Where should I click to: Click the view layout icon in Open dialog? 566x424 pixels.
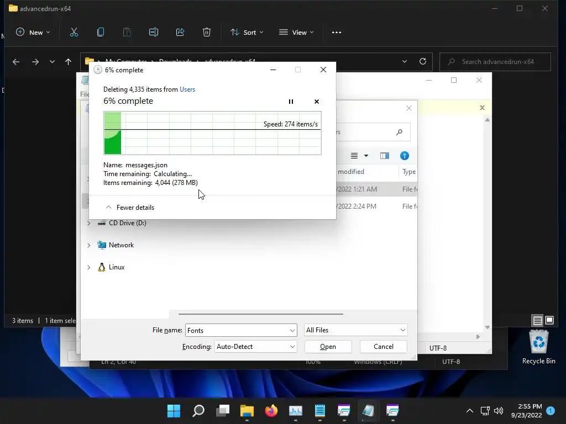tap(354, 156)
